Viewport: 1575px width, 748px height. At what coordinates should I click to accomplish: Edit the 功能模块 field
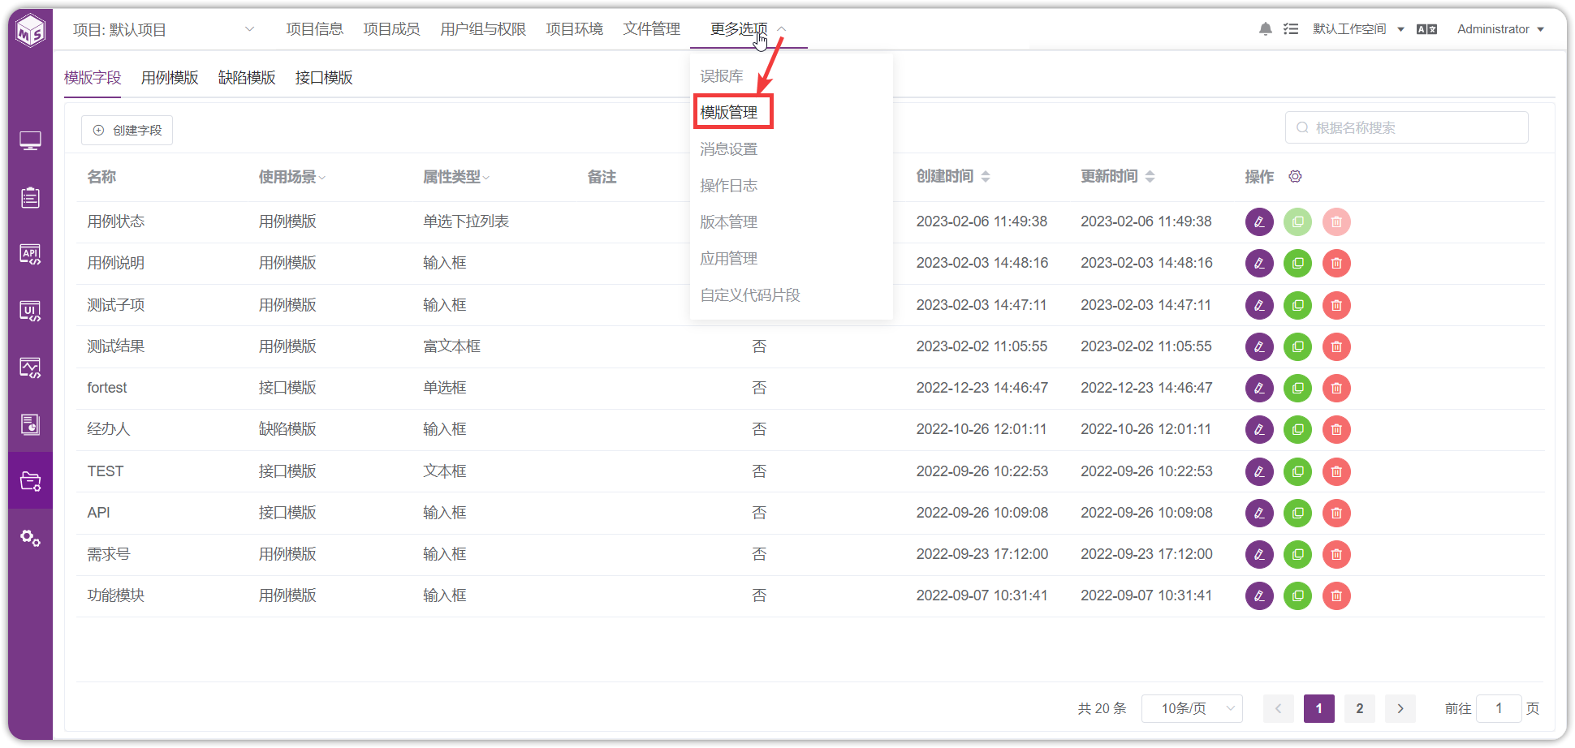pos(1259,595)
